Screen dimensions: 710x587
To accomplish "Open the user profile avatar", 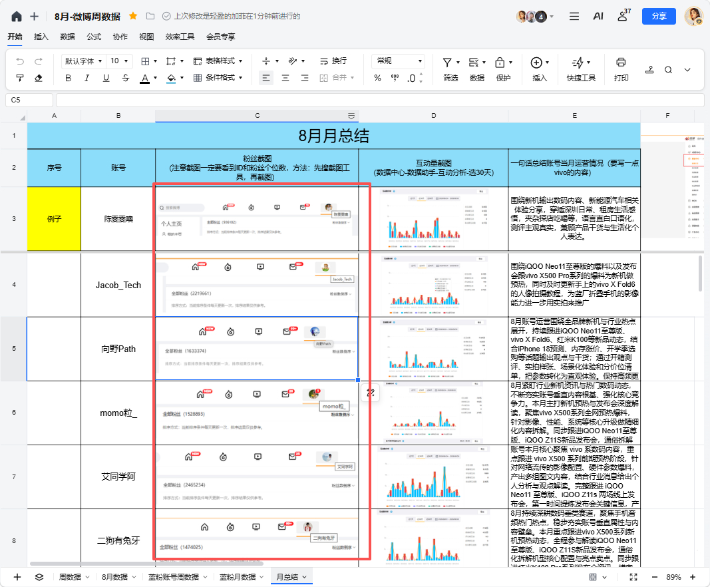I will 693,16.
